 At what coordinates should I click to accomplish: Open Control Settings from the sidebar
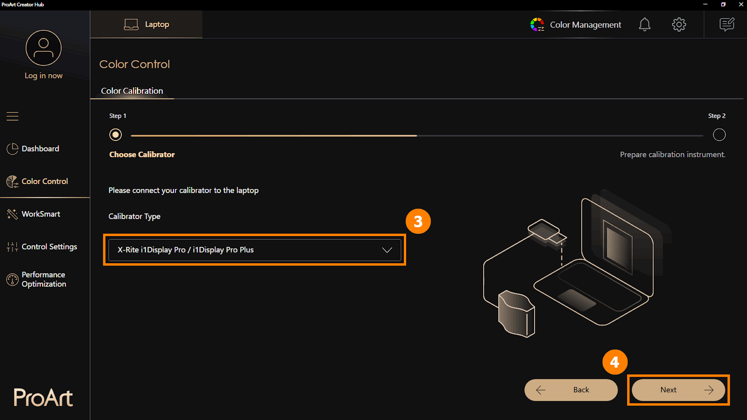coord(49,247)
